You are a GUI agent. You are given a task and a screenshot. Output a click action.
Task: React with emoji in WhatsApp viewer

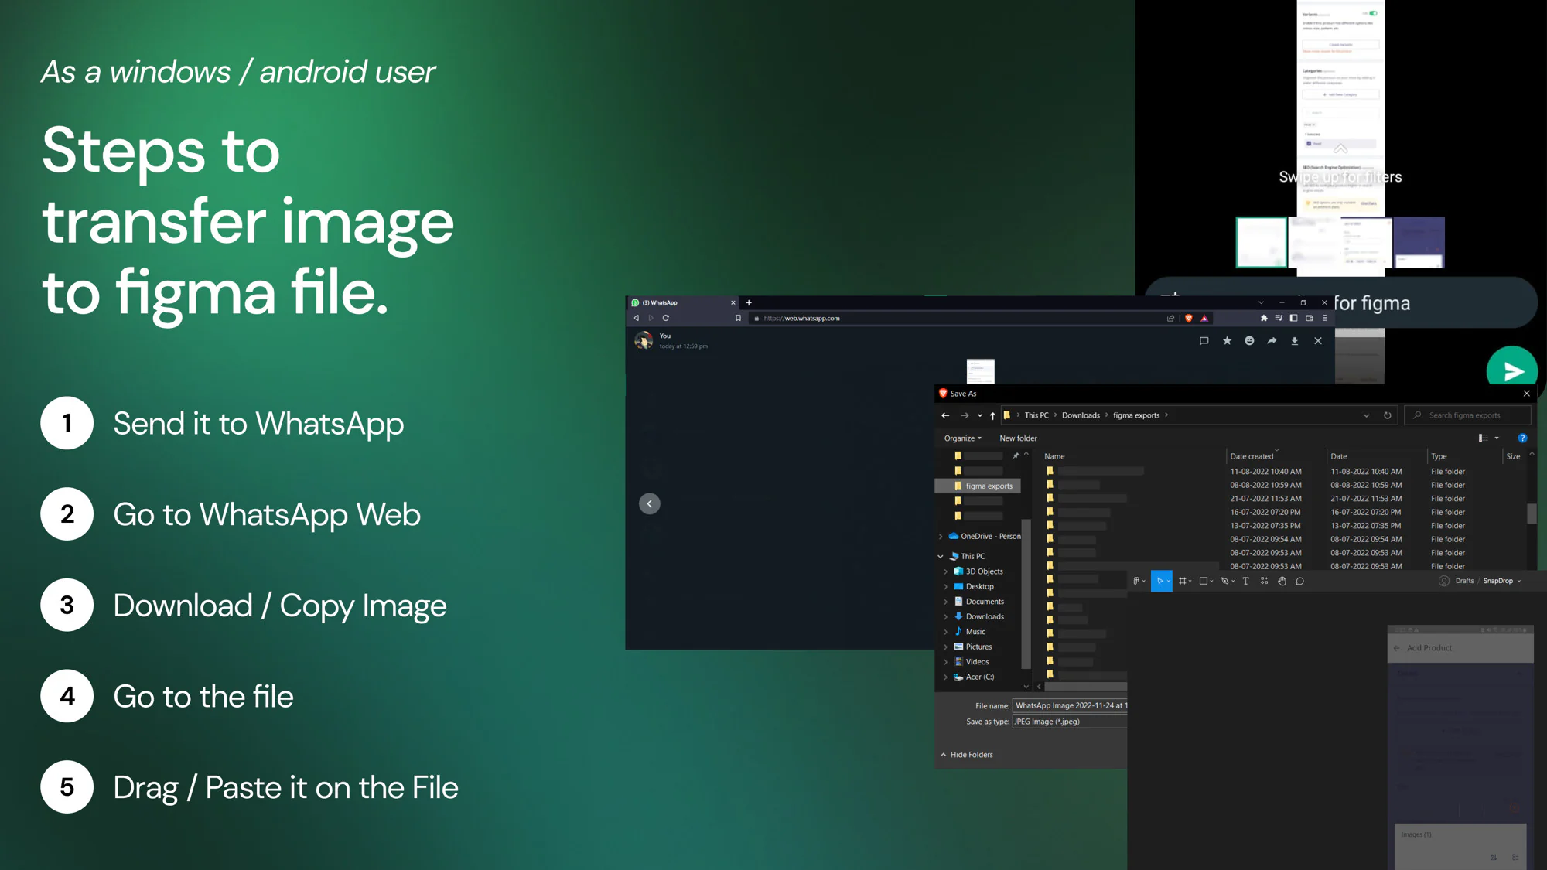[x=1249, y=341]
